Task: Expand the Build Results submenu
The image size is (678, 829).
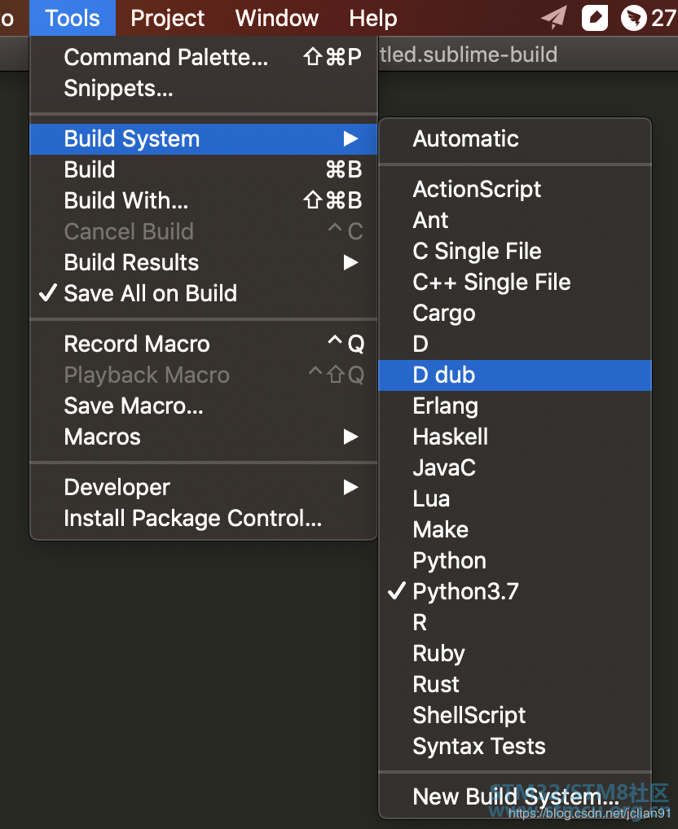Action: 204,263
